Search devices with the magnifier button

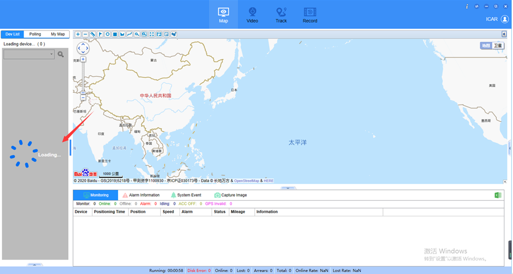[61, 54]
